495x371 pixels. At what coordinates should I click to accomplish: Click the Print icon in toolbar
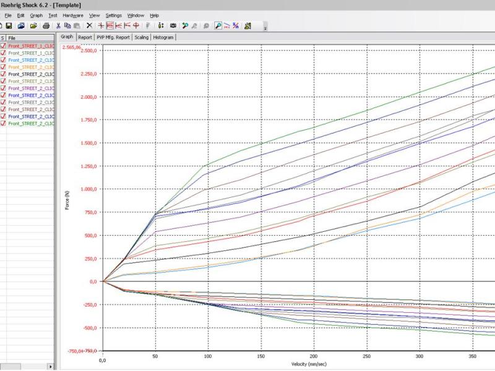[46, 26]
